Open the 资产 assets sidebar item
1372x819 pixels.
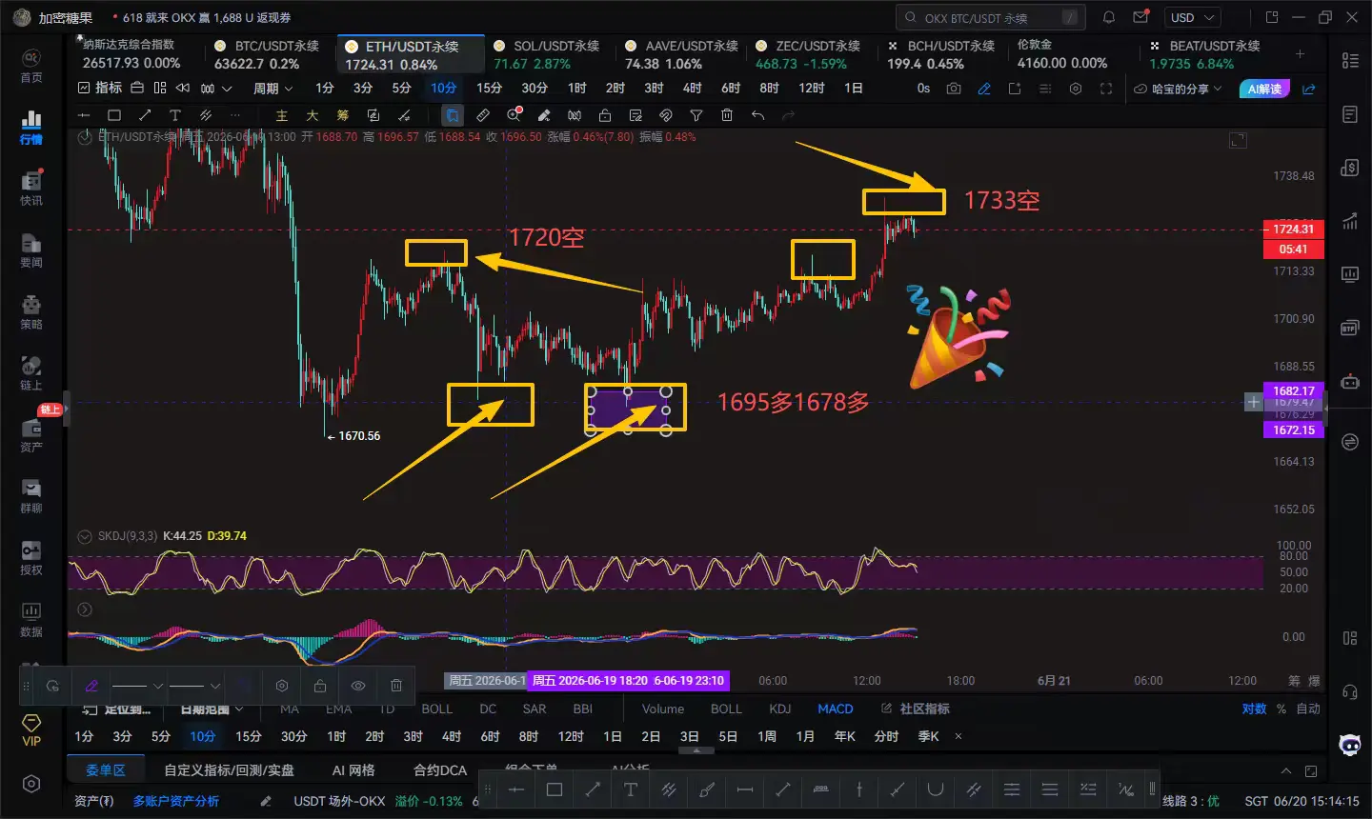pyautogui.click(x=31, y=435)
